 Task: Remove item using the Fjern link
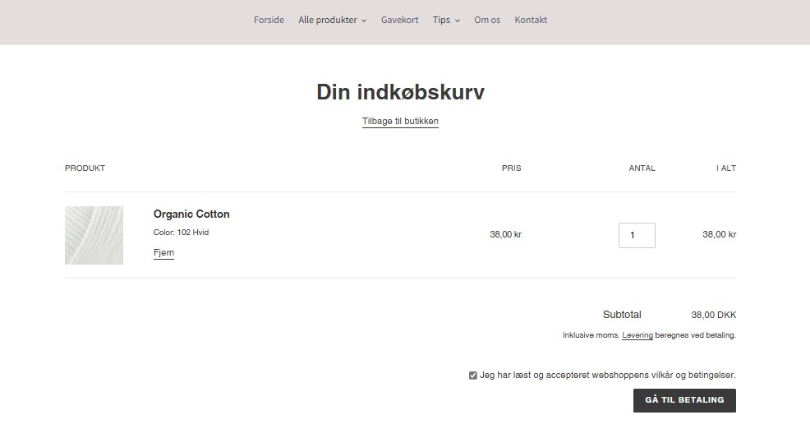coord(163,253)
